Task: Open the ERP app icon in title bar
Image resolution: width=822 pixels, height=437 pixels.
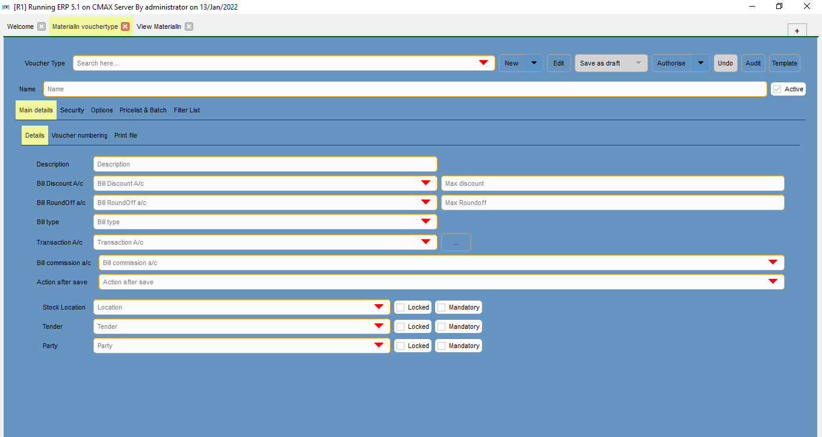Action: (6, 6)
